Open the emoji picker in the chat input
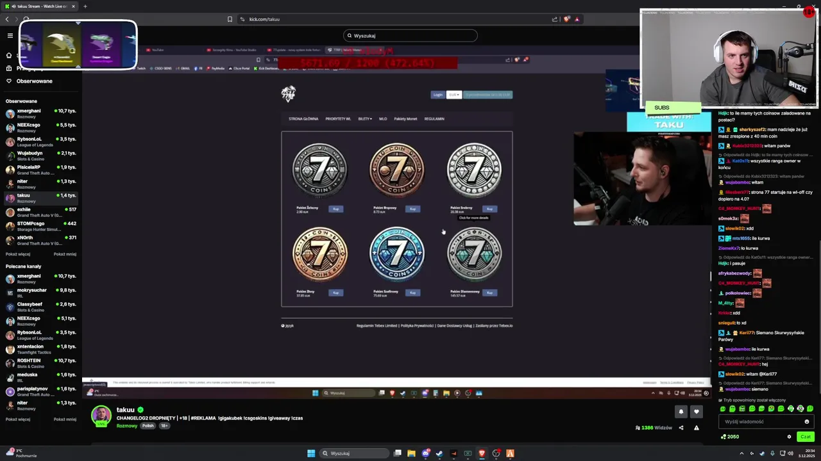The width and height of the screenshot is (821, 461). tap(807, 421)
